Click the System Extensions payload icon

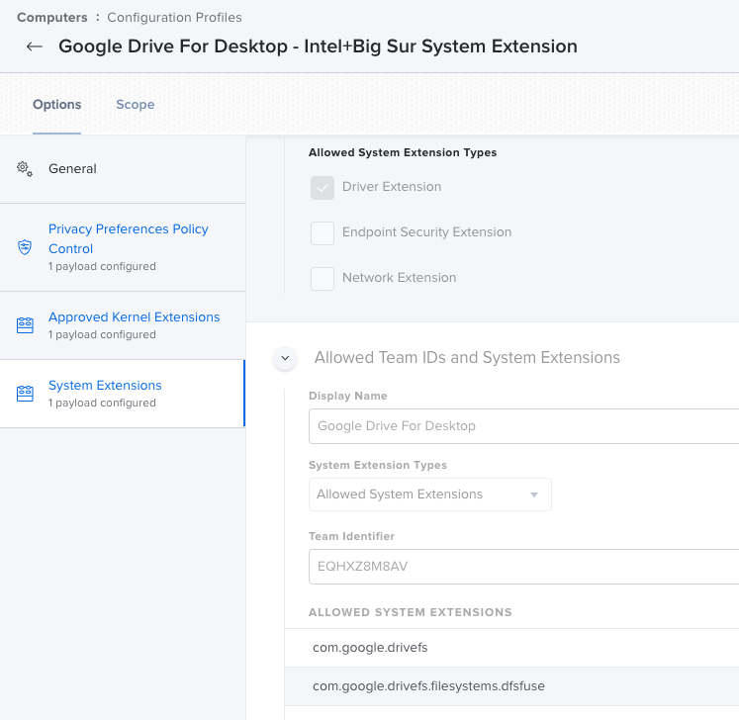[25, 393]
